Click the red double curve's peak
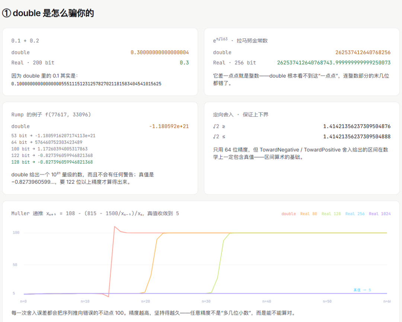The height and width of the screenshot is (322, 402). pos(115,227)
